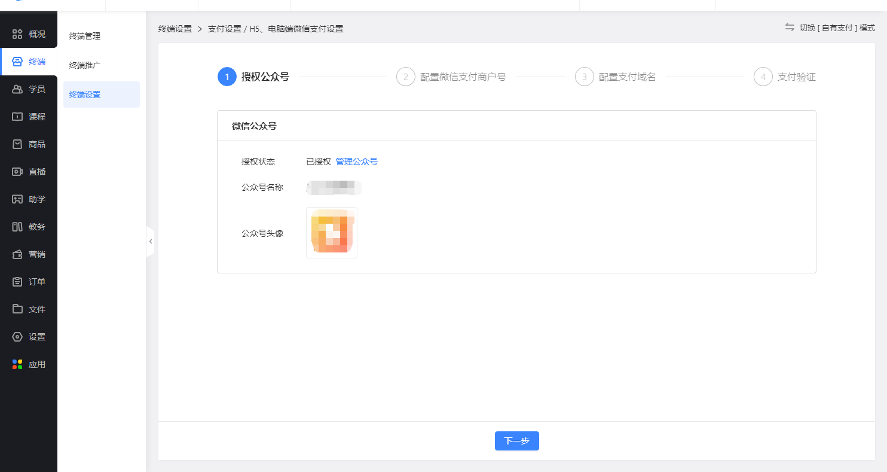Click 配置微信支付商户号 step label
Image resolution: width=887 pixels, height=472 pixels.
click(463, 77)
